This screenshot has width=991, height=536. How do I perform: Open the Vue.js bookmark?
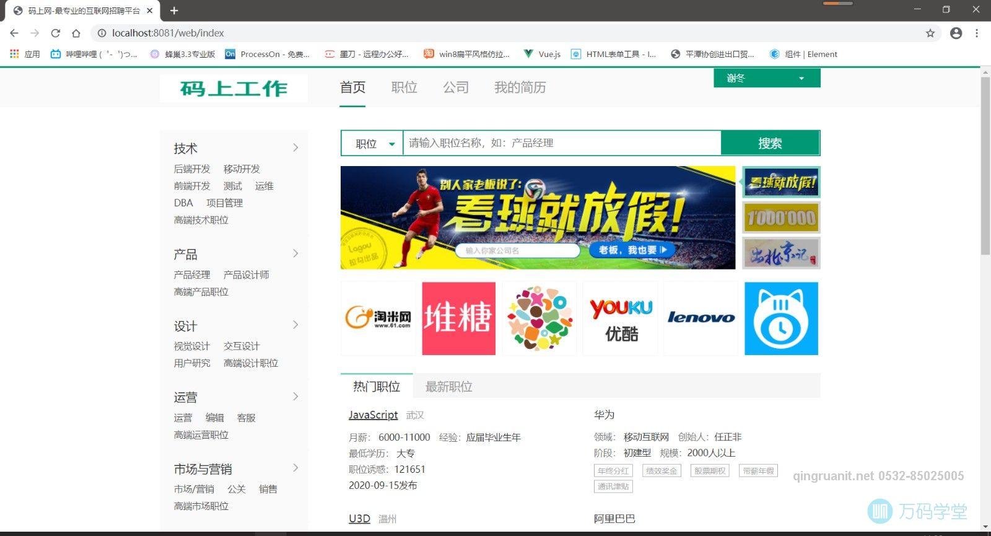coord(542,54)
